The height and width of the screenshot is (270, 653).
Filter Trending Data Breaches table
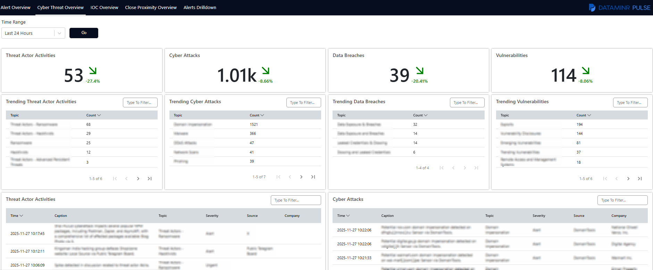pyautogui.click(x=467, y=103)
